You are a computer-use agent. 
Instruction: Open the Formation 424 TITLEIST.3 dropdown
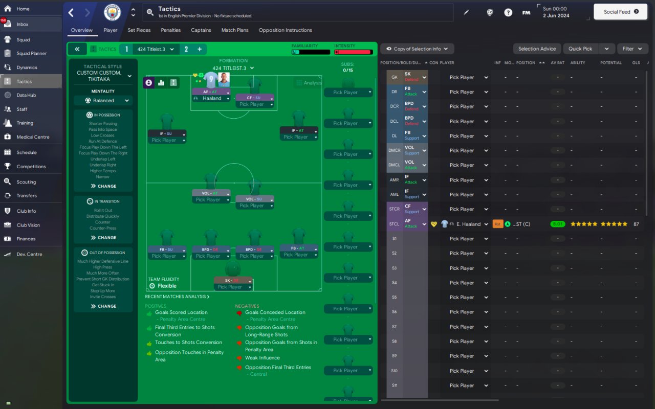pos(233,68)
